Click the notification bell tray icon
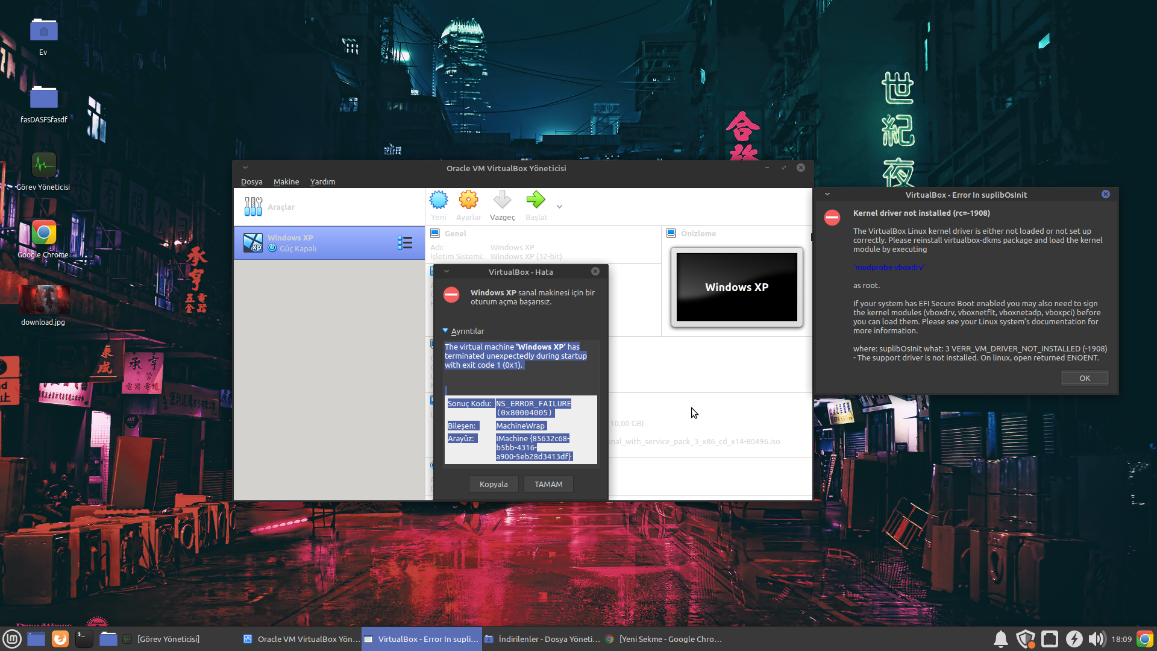The image size is (1157, 651). [1000, 639]
